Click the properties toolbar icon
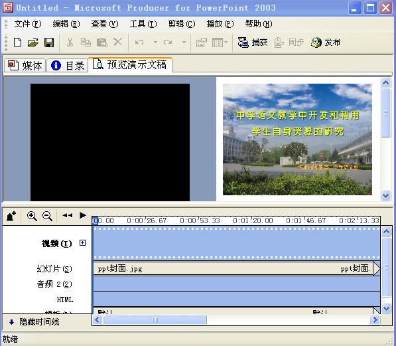The image size is (396, 346). coord(202,43)
